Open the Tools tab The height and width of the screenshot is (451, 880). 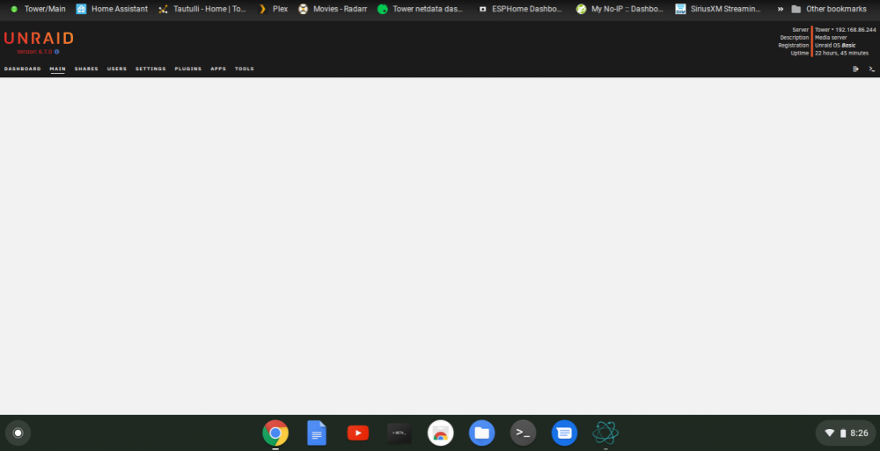(244, 69)
